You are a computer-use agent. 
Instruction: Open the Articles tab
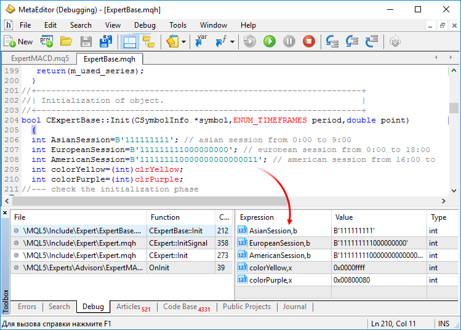[x=133, y=307]
